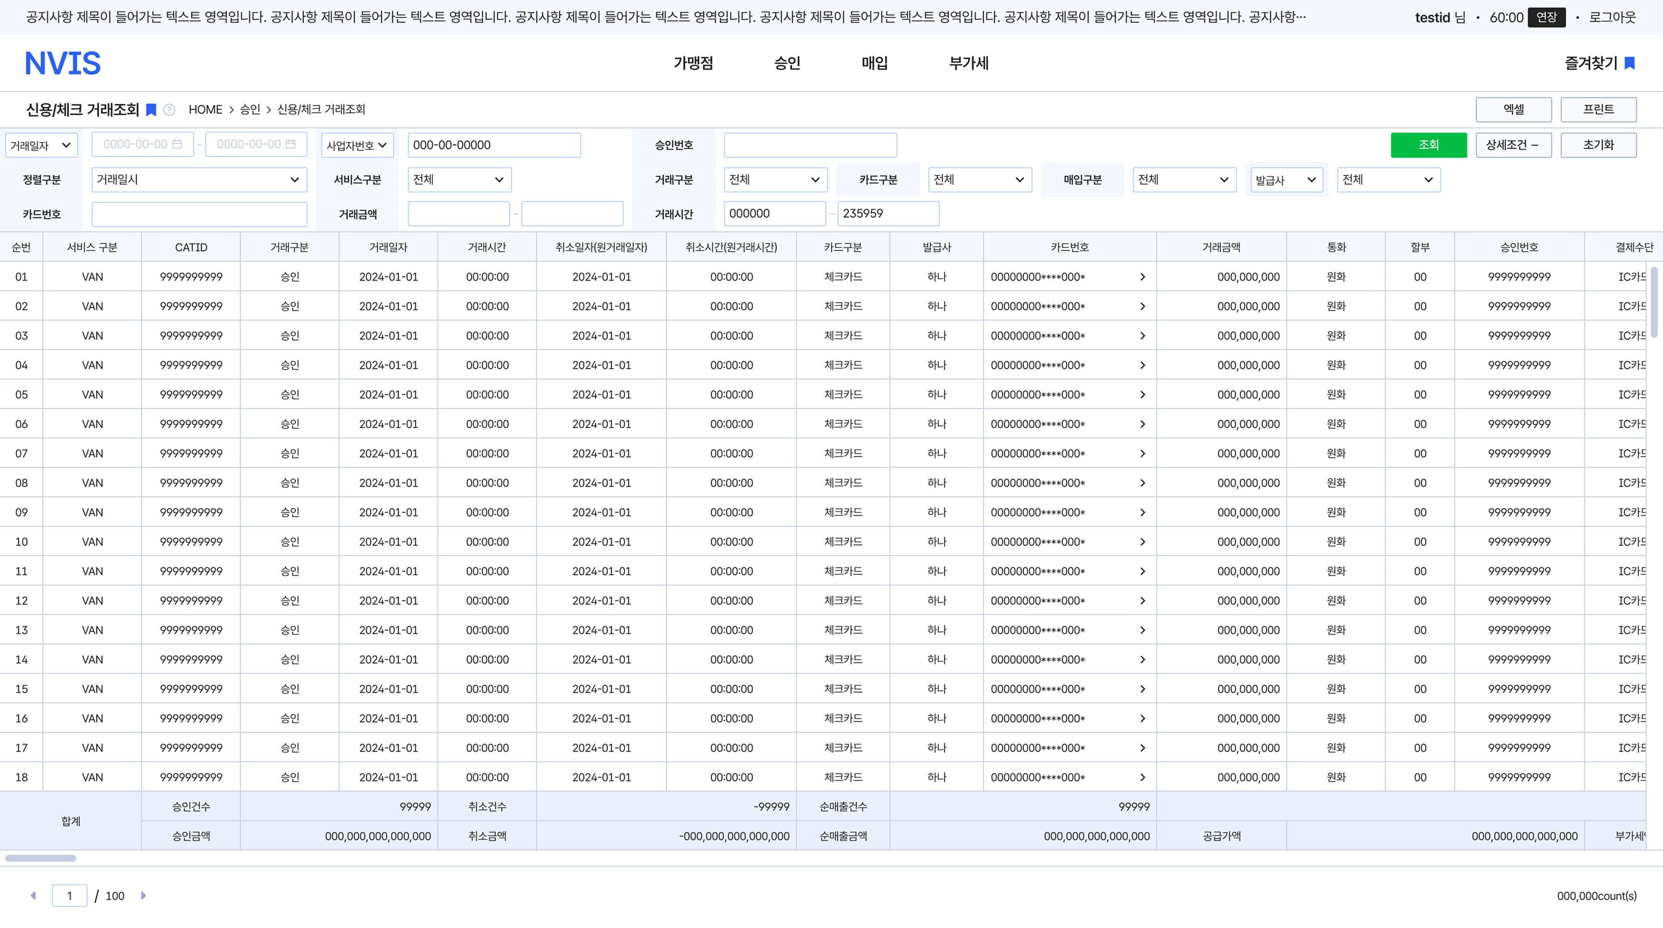The height and width of the screenshot is (928, 1663).
Task: Click the 승인번호 input field
Action: pyautogui.click(x=810, y=145)
